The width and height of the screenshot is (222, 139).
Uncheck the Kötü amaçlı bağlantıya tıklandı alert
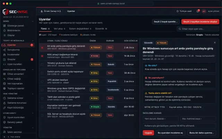tap(42, 56)
